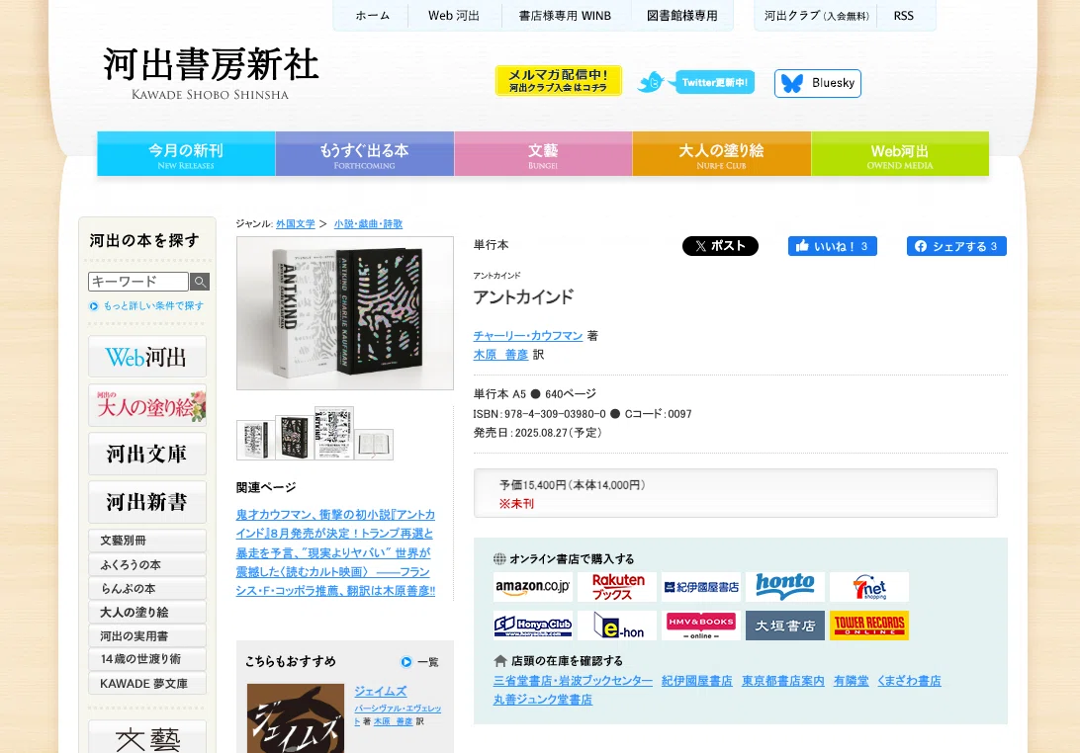Open the Bluesky butterfly button

(x=818, y=83)
